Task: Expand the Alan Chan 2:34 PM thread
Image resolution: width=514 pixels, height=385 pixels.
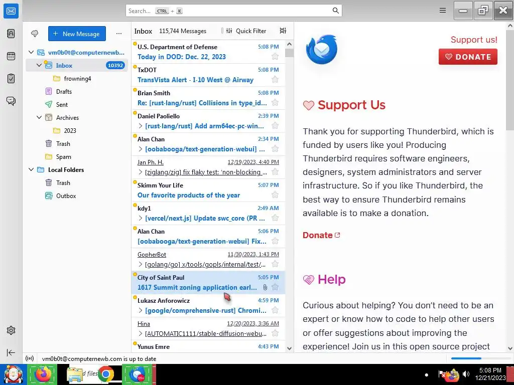Action: click(x=141, y=149)
